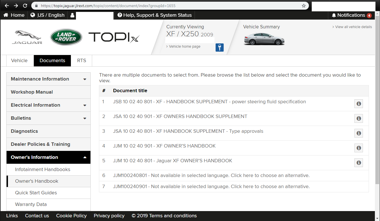Open info for JJM 10 02 40 901 handbook

pos(358,148)
